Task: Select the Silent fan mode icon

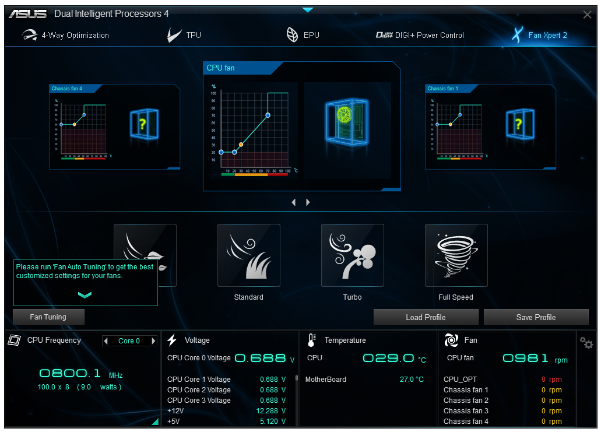Action: (145, 243)
